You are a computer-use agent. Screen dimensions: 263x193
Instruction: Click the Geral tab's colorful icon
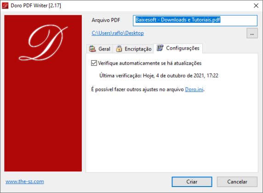pos(92,49)
